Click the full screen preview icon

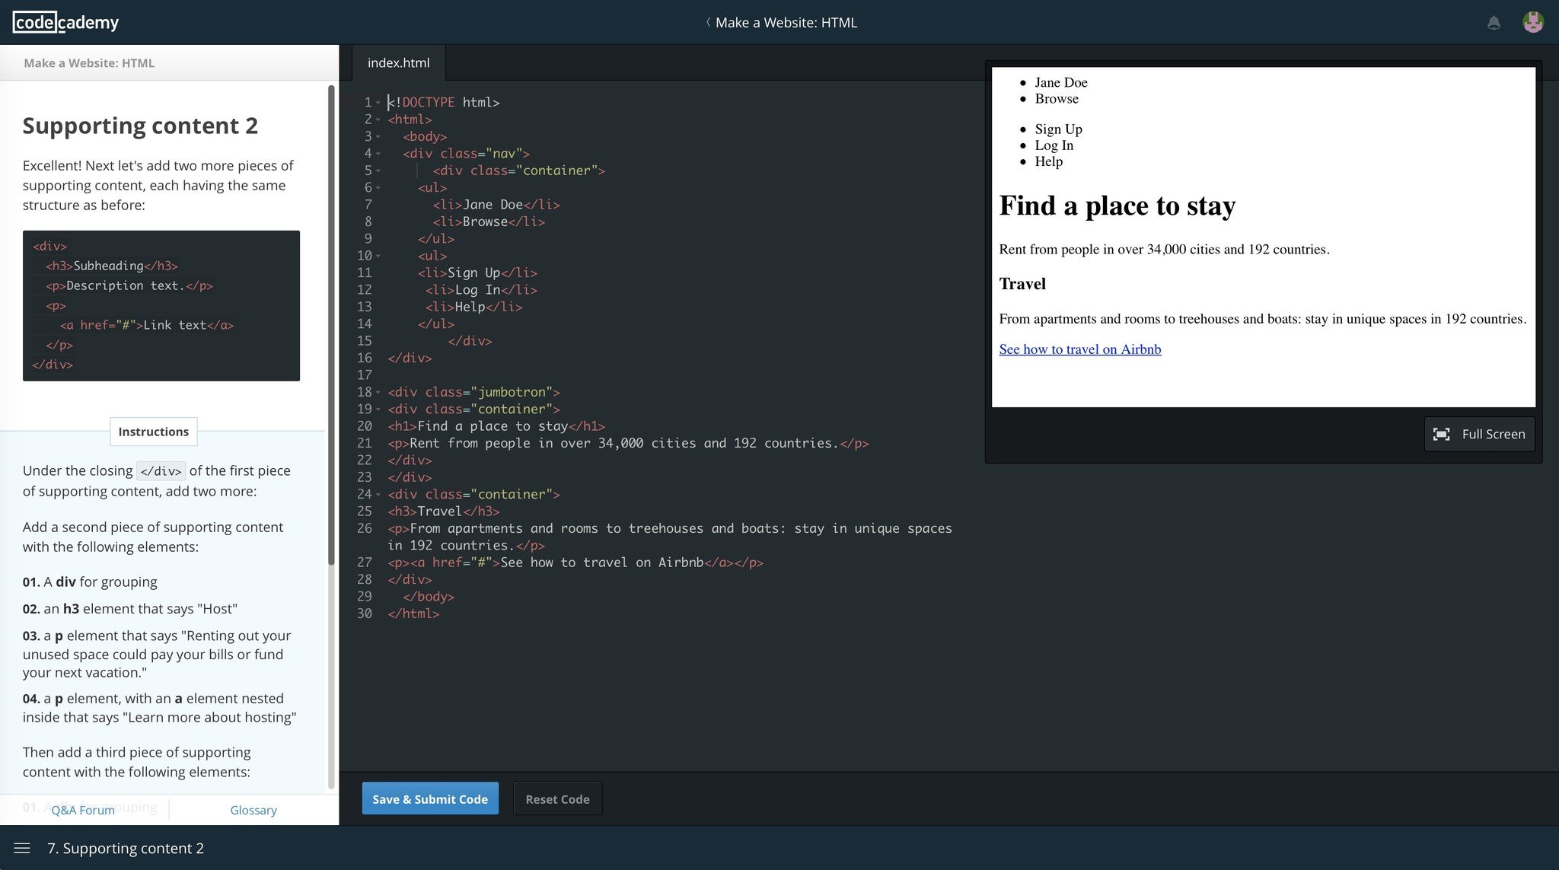tap(1441, 434)
